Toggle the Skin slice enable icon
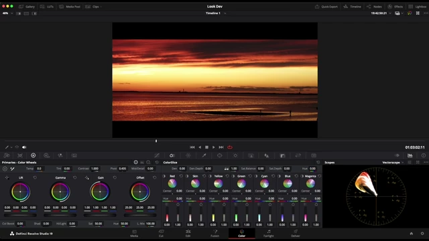The image size is (429, 241). (187, 176)
